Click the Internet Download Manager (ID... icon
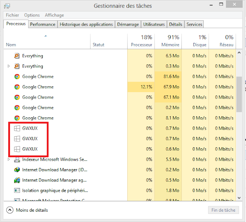The height and width of the screenshot is (222, 246). [17, 170]
